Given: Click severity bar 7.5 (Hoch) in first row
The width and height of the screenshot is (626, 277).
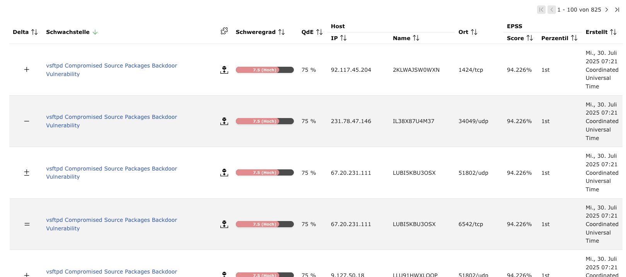Looking at the screenshot, I should (264, 70).
